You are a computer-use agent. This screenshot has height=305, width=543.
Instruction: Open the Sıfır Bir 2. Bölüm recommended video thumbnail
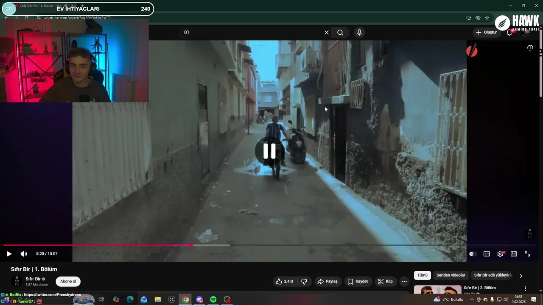(x=437, y=290)
